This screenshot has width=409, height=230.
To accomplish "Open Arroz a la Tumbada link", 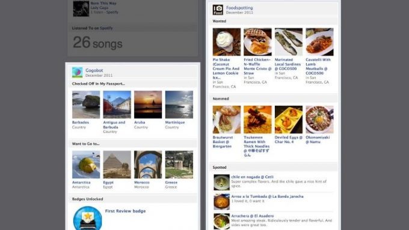I will (x=268, y=196).
